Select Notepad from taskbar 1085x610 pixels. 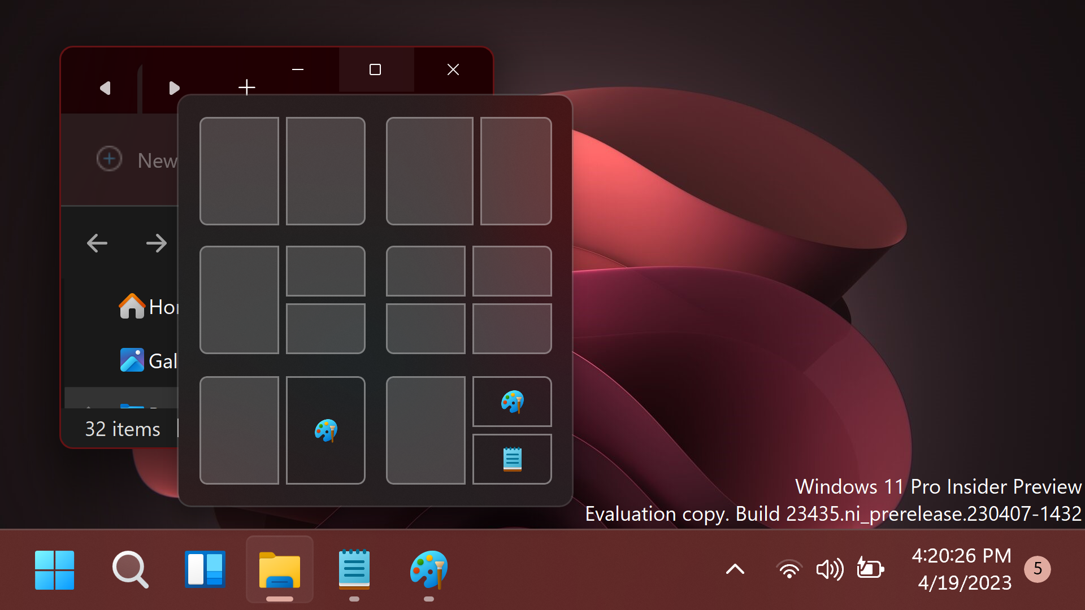pyautogui.click(x=354, y=569)
